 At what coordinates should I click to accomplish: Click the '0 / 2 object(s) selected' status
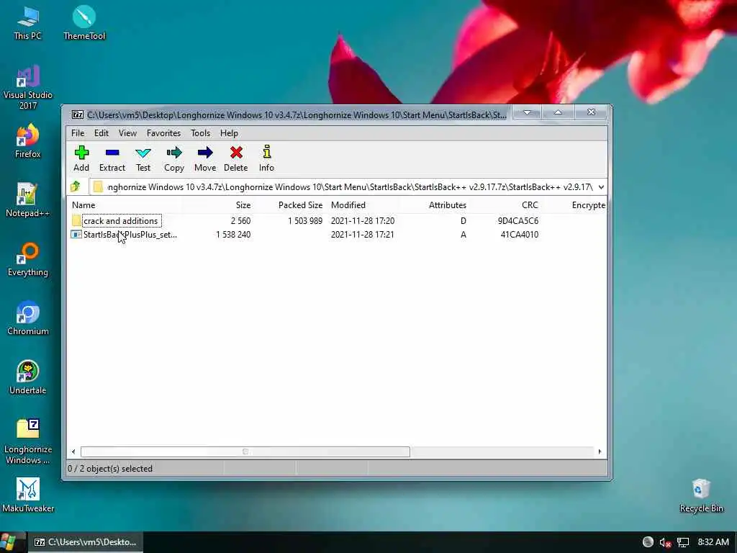110,468
